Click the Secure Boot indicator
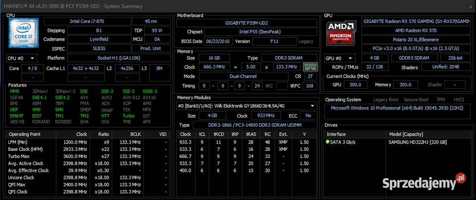This screenshot has width=476, height=200. point(416,100)
